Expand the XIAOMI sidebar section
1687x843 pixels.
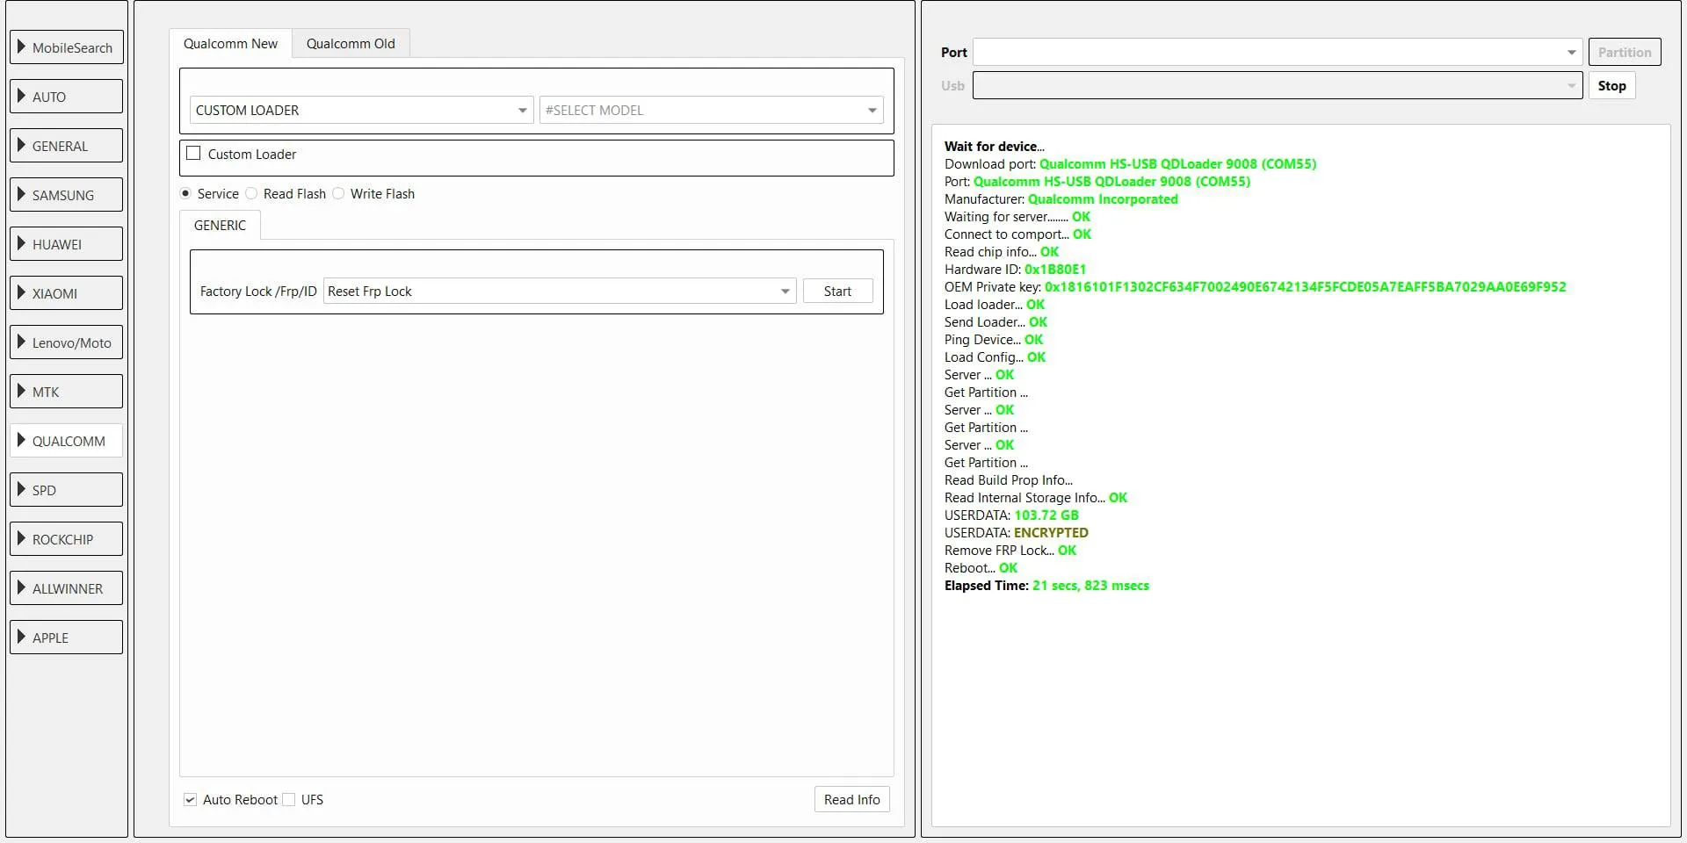67,293
